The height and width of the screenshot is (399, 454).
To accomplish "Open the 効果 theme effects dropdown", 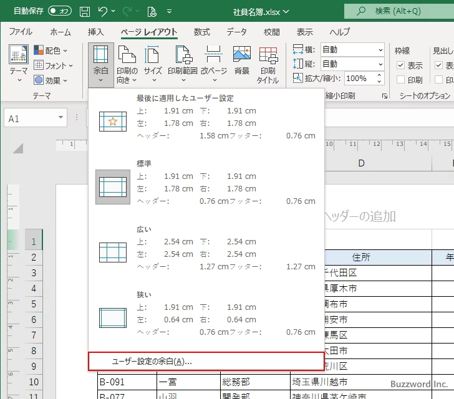I will pos(51,80).
